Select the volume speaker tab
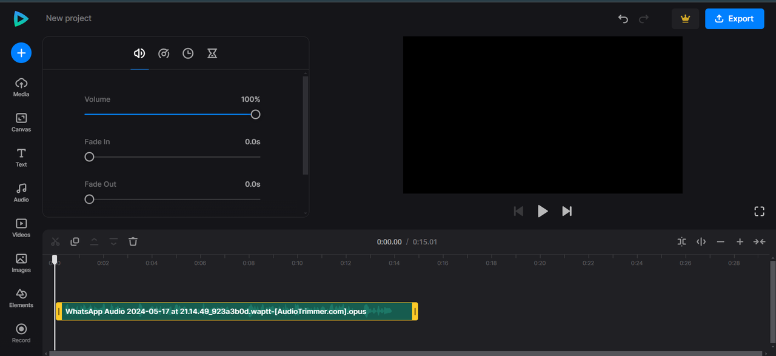Viewport: 776px width, 356px height. [139, 53]
